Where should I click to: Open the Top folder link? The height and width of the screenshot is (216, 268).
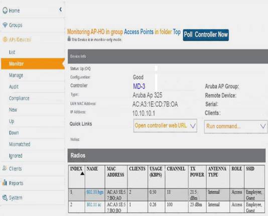click(177, 32)
